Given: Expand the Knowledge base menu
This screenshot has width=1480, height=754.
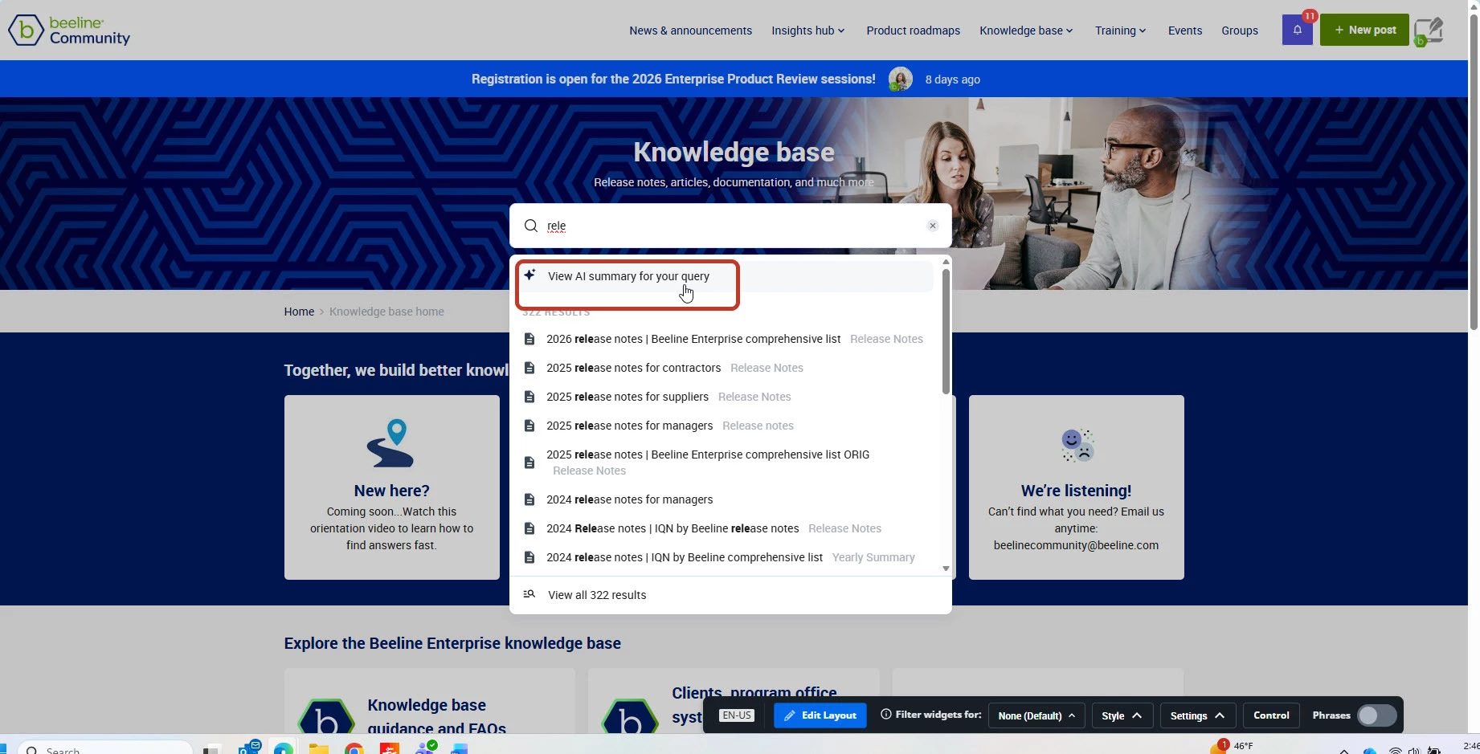Looking at the screenshot, I should [x=1026, y=31].
